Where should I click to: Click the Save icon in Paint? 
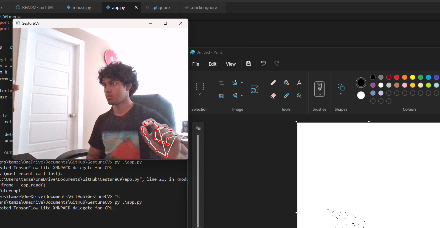click(249, 64)
